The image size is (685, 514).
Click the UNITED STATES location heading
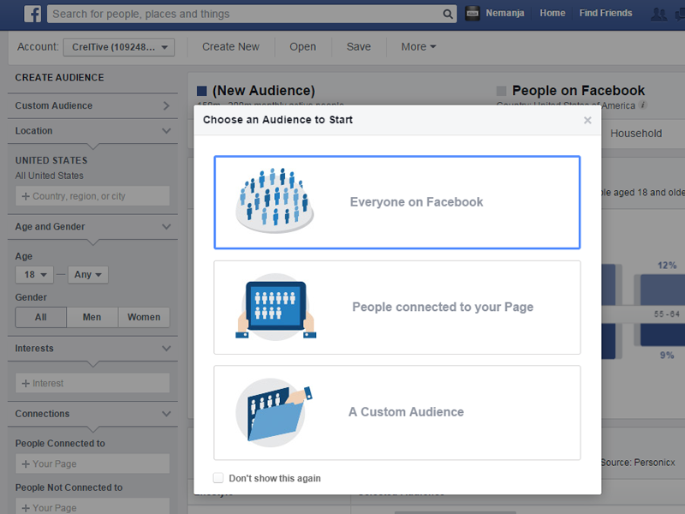(x=51, y=160)
